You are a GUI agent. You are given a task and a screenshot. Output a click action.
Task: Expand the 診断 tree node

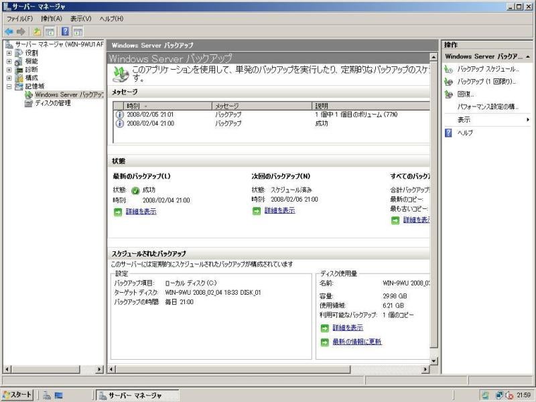(x=9, y=70)
